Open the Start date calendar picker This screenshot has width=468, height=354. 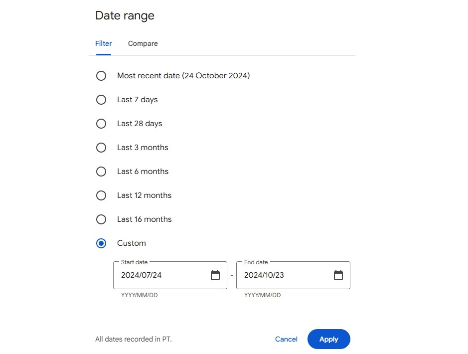[215, 275]
